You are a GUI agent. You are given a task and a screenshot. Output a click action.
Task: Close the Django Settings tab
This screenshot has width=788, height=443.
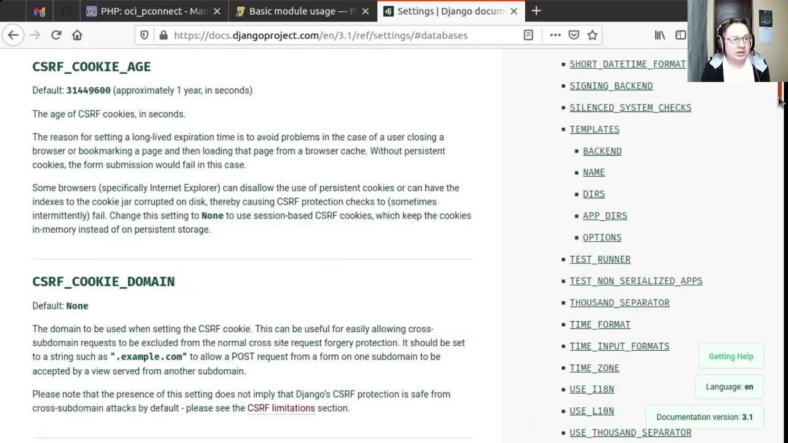pyautogui.click(x=513, y=11)
